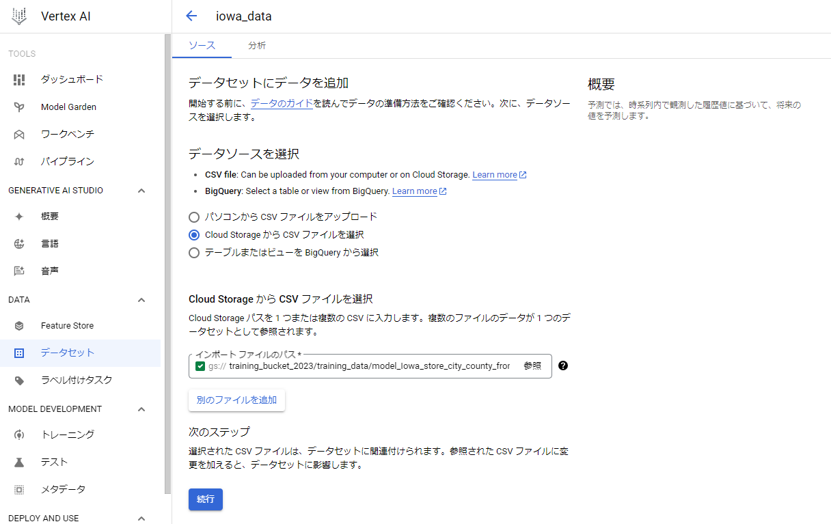Click the 言語 globe icon
The height and width of the screenshot is (524, 831).
click(19, 243)
